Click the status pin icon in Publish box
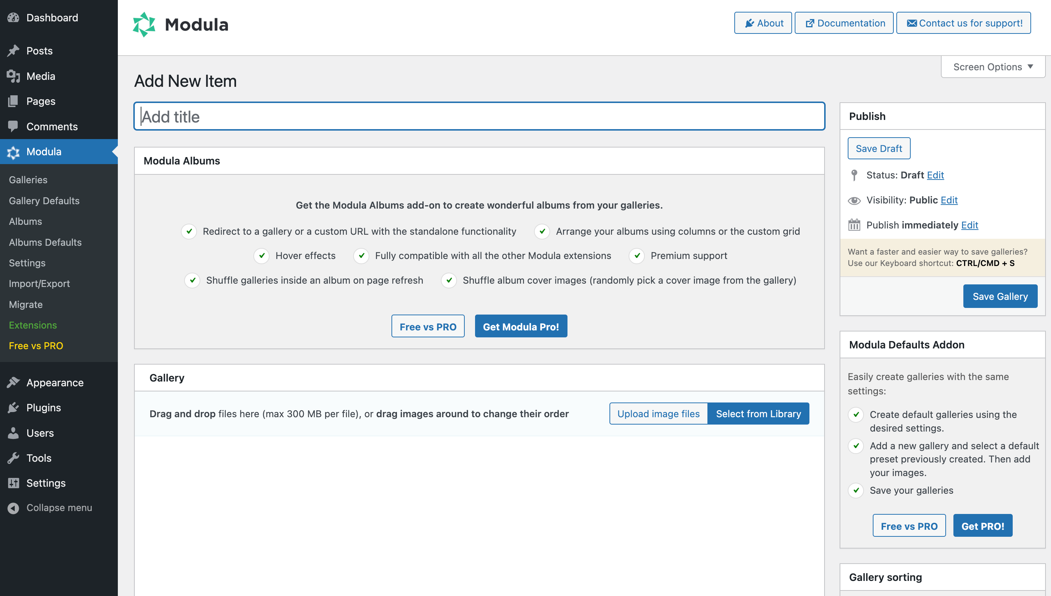Viewport: 1051px width, 596px height. tap(854, 175)
